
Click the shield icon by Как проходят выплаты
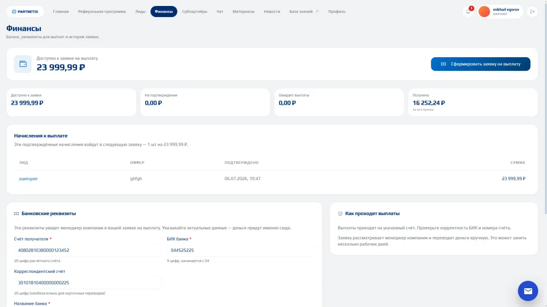click(x=340, y=213)
